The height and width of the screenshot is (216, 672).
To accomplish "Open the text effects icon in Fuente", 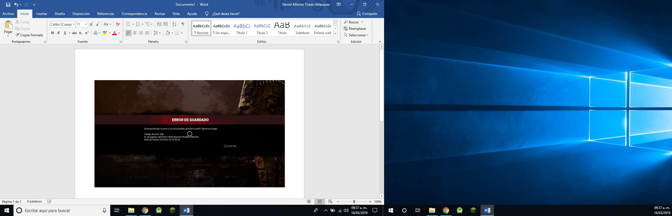I will (96, 33).
